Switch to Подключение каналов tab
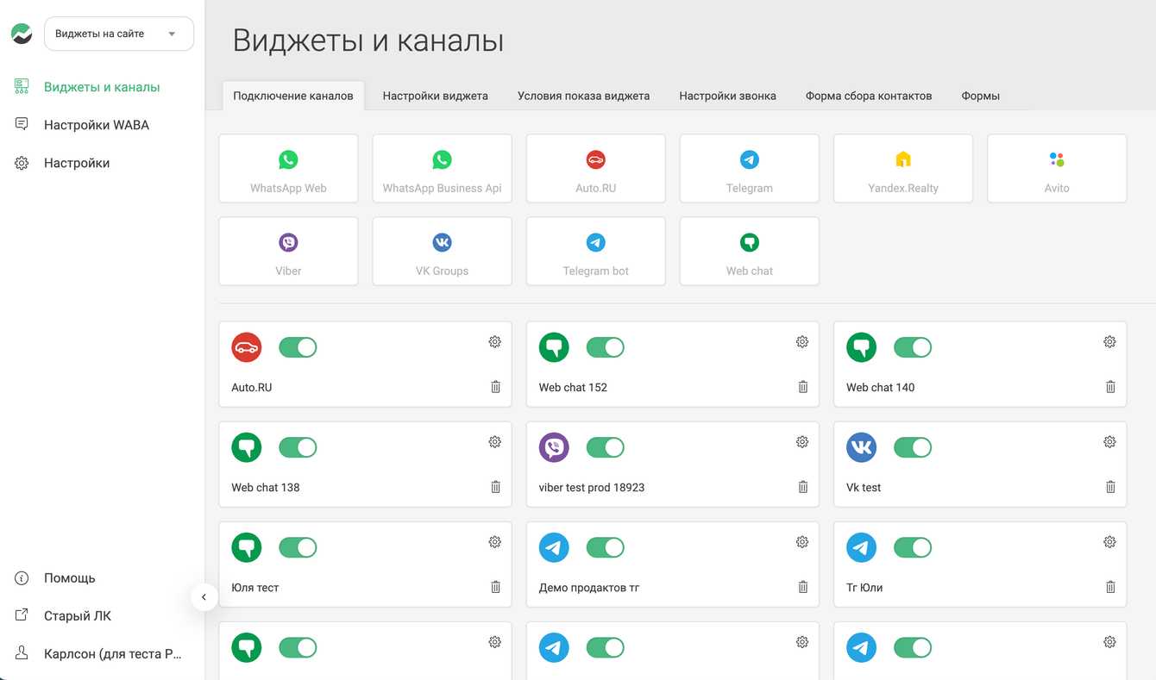Screen dimensions: 1156x680 [x=293, y=96]
